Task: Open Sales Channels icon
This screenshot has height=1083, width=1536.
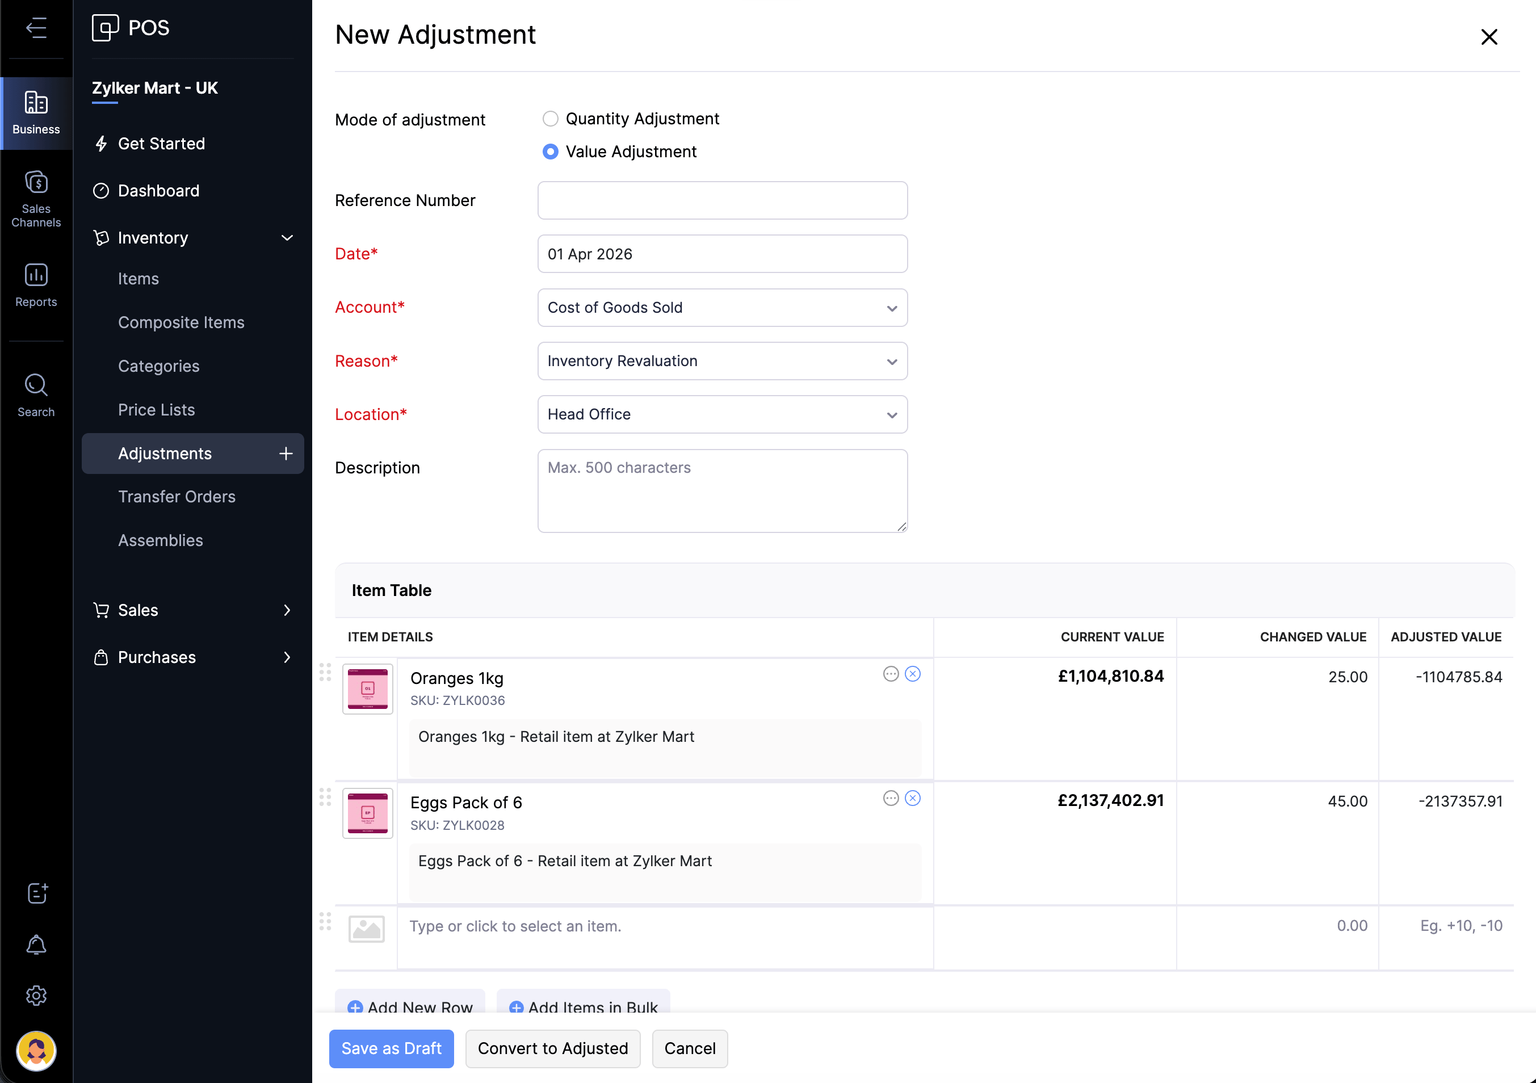Action: point(36,199)
